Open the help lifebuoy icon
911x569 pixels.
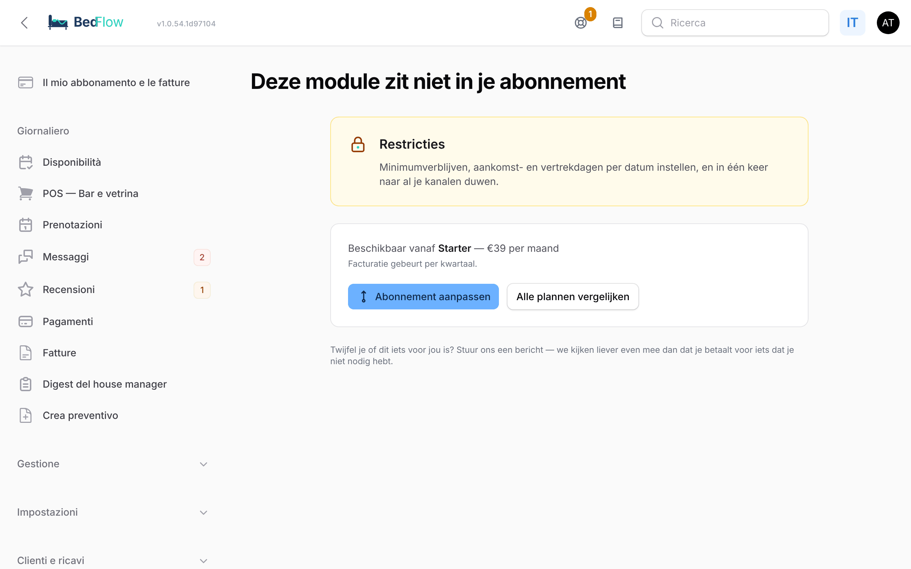[x=580, y=23]
